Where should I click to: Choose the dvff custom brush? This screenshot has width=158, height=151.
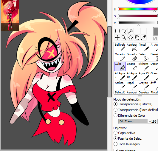pos(154,85)
